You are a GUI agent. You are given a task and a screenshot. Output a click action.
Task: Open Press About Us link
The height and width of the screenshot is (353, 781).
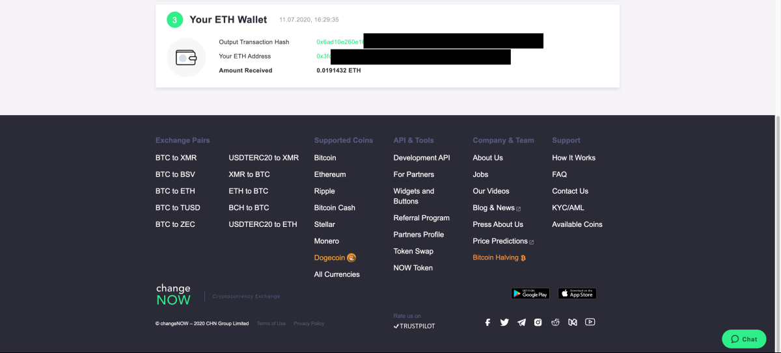[x=498, y=224]
